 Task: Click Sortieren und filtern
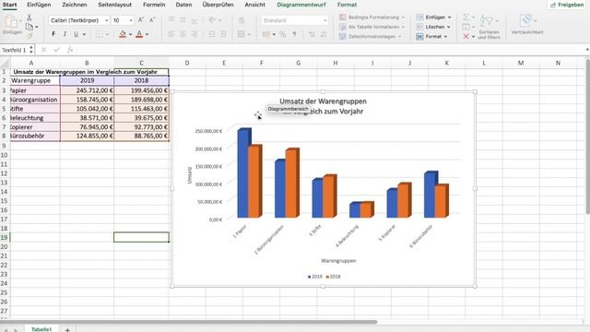click(489, 28)
